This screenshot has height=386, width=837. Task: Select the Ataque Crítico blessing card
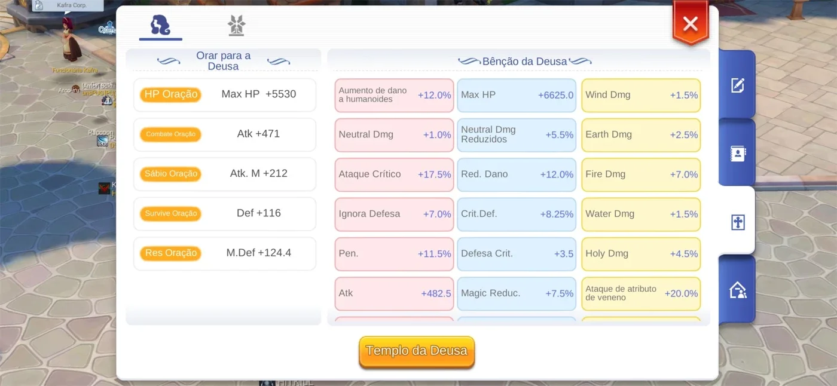[395, 174]
